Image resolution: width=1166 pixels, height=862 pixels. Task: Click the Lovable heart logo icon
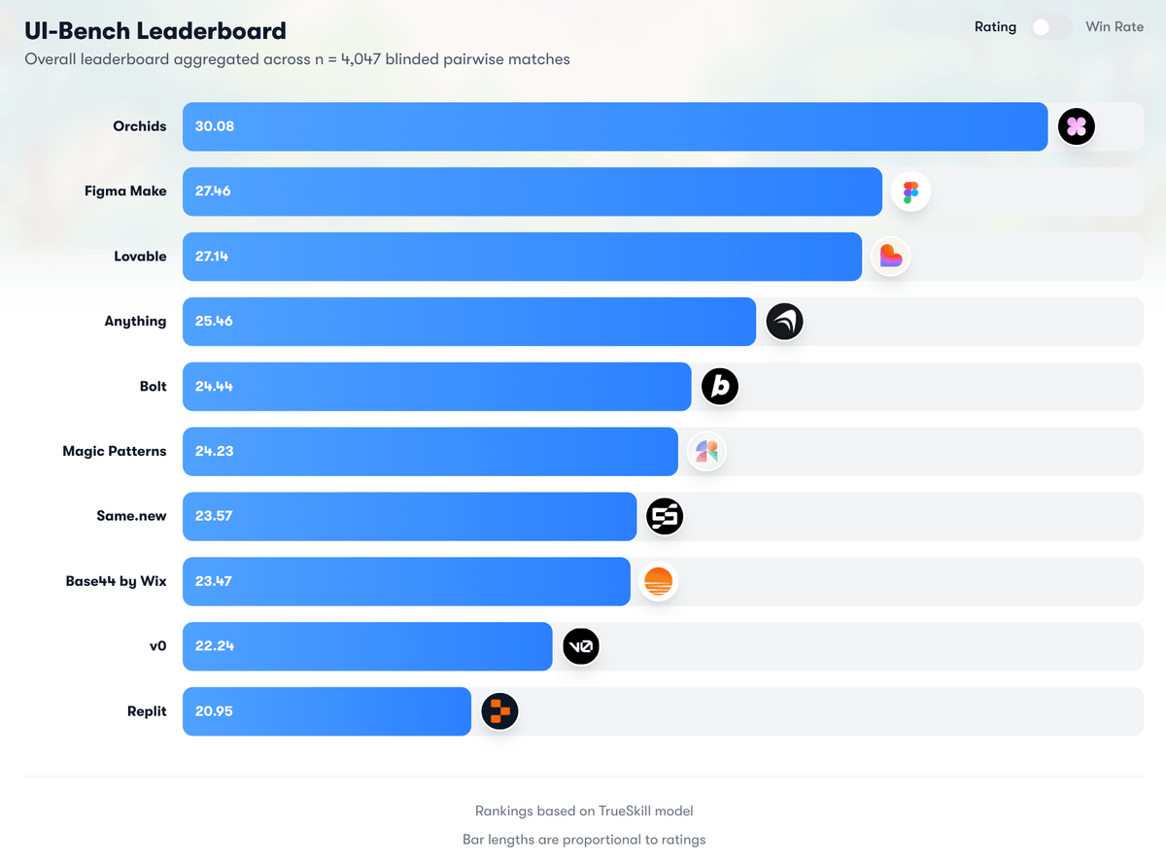pyautogui.click(x=891, y=256)
